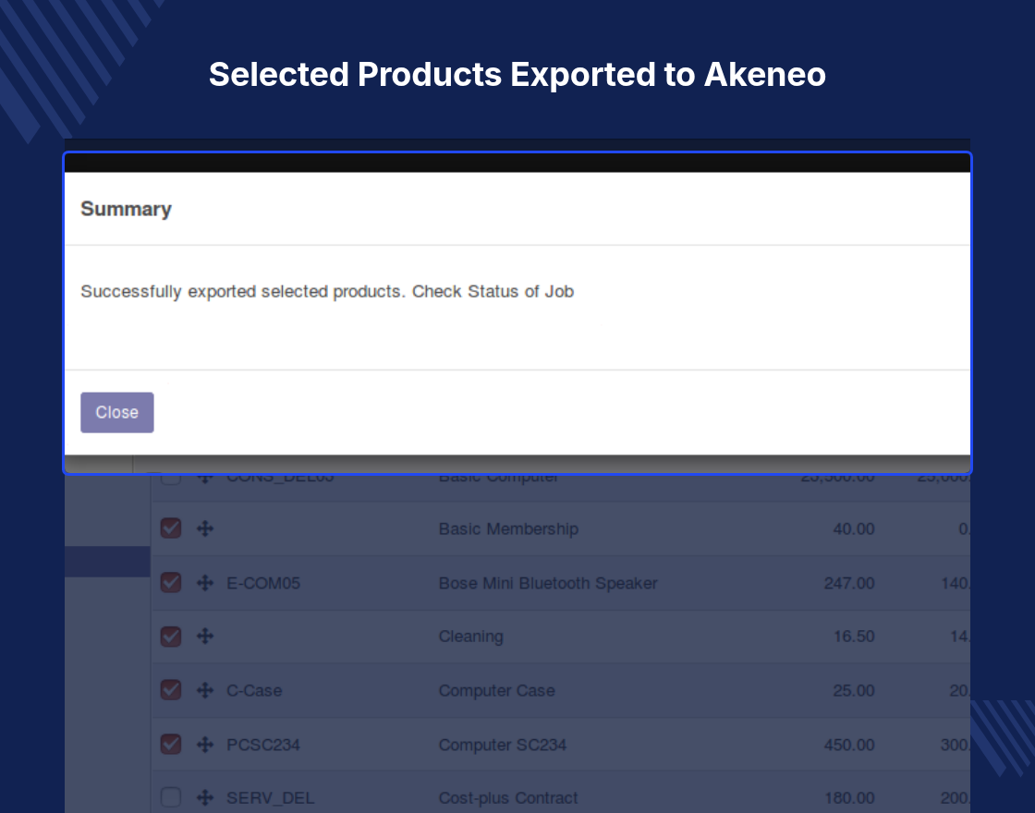Open the Basic Membership product
Viewport: 1035px width, 813px height.
(508, 528)
